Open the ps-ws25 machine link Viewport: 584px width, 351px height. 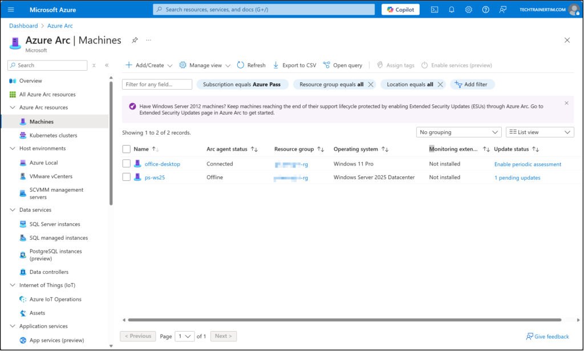(x=155, y=177)
